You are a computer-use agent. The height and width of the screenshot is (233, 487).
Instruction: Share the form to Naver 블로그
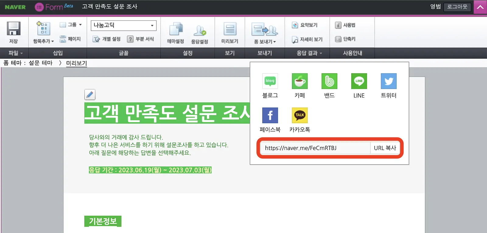click(x=270, y=81)
